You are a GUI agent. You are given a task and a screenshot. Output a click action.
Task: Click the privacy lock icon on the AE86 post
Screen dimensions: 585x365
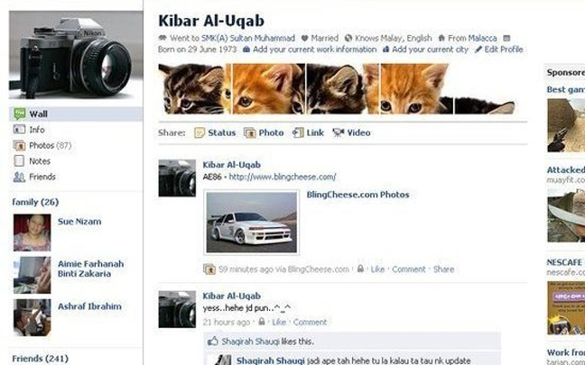(x=360, y=269)
